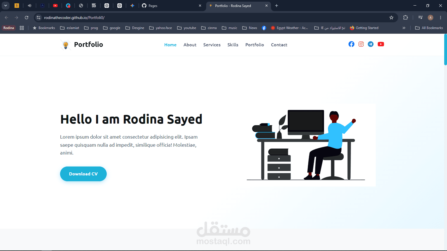
Task: Open the youtube bookmarks folder
Action: coord(187,28)
